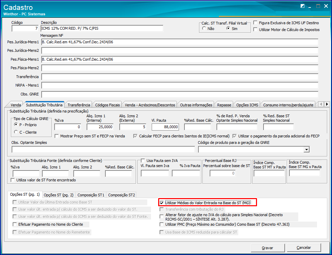Check Efetuar Pagamento no Nome do Cliente
The image size is (332, 255).
[15, 224]
